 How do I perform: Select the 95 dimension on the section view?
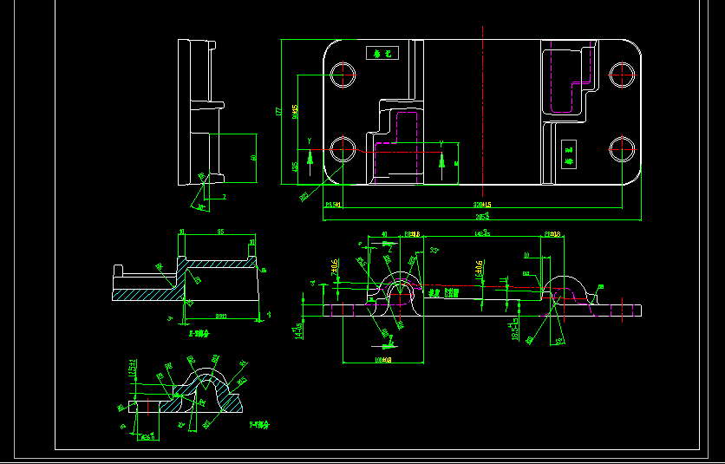(x=220, y=232)
